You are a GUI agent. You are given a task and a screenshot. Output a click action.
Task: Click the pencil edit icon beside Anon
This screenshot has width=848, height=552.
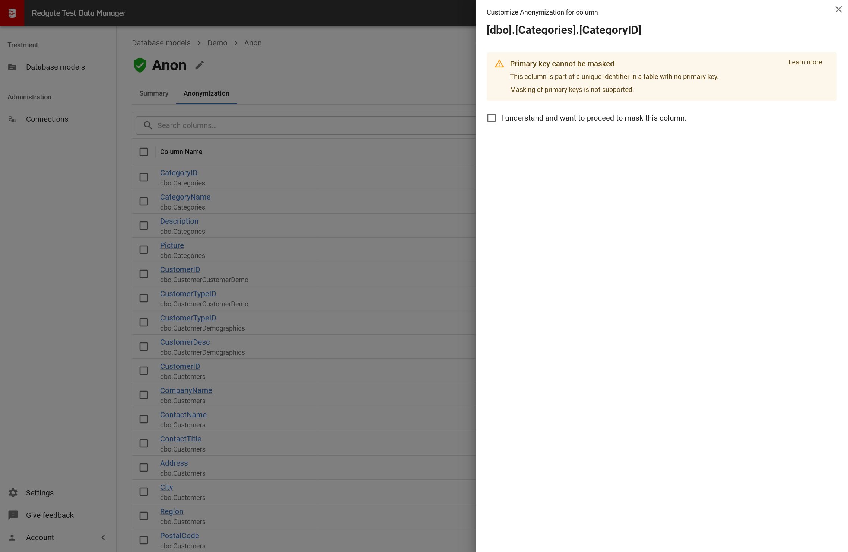[200, 66]
